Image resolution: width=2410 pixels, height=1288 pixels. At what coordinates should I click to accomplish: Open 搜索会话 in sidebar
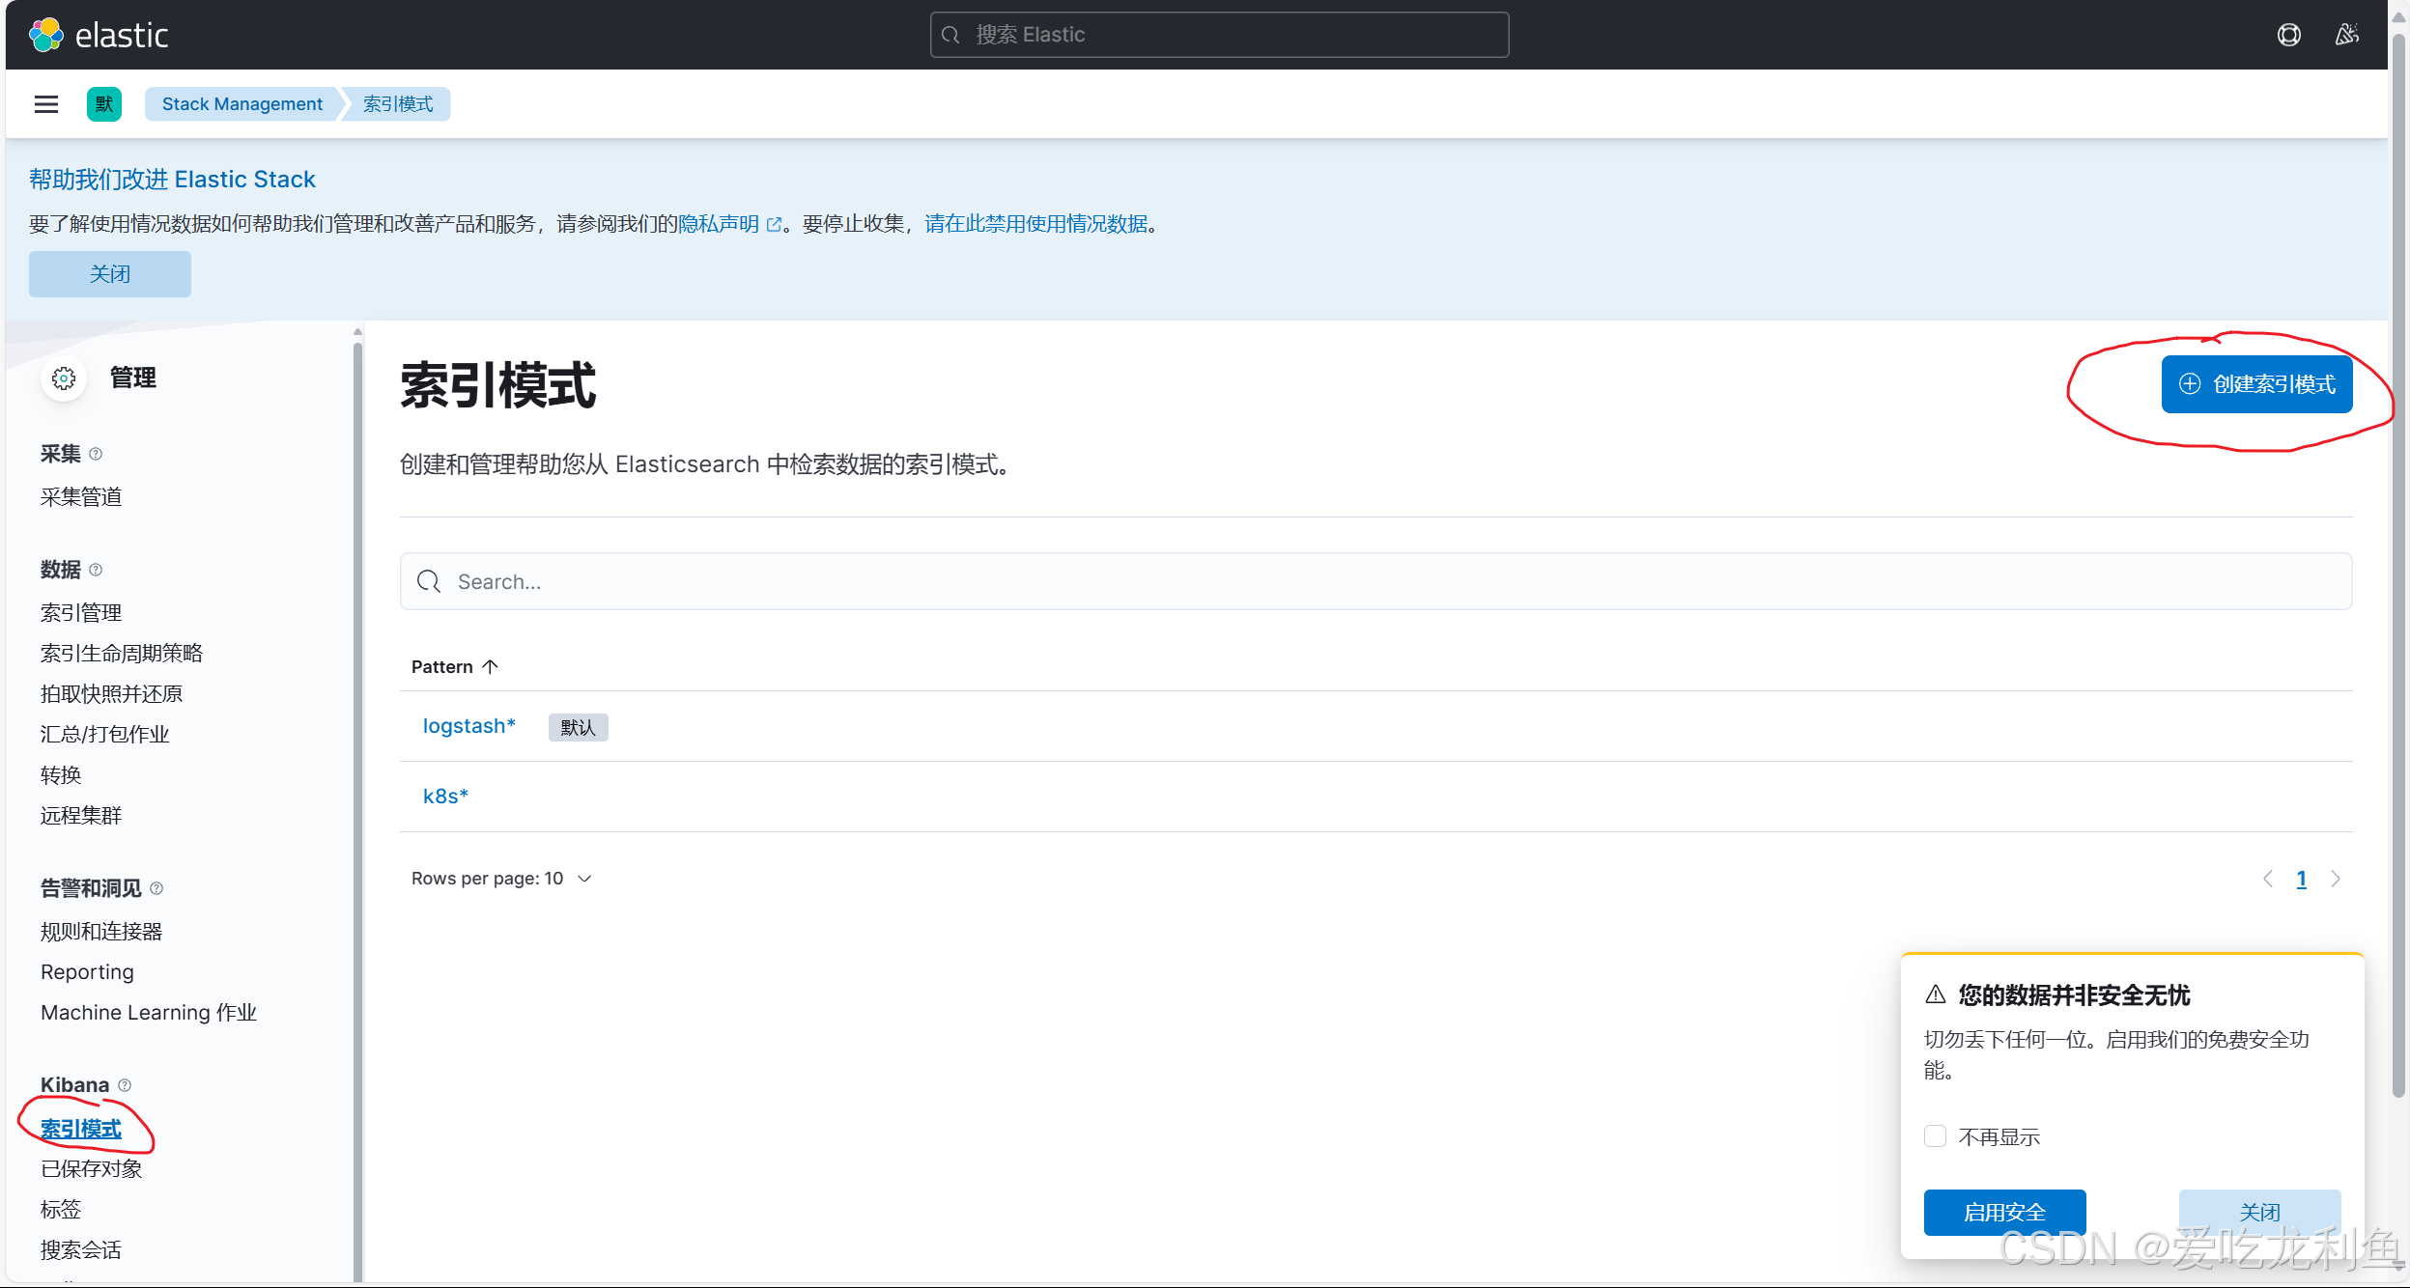point(81,1250)
